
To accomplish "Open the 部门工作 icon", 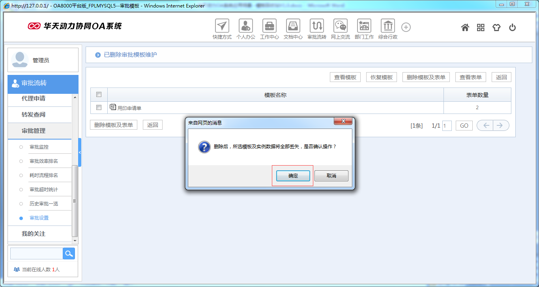I will pyautogui.click(x=364, y=26).
